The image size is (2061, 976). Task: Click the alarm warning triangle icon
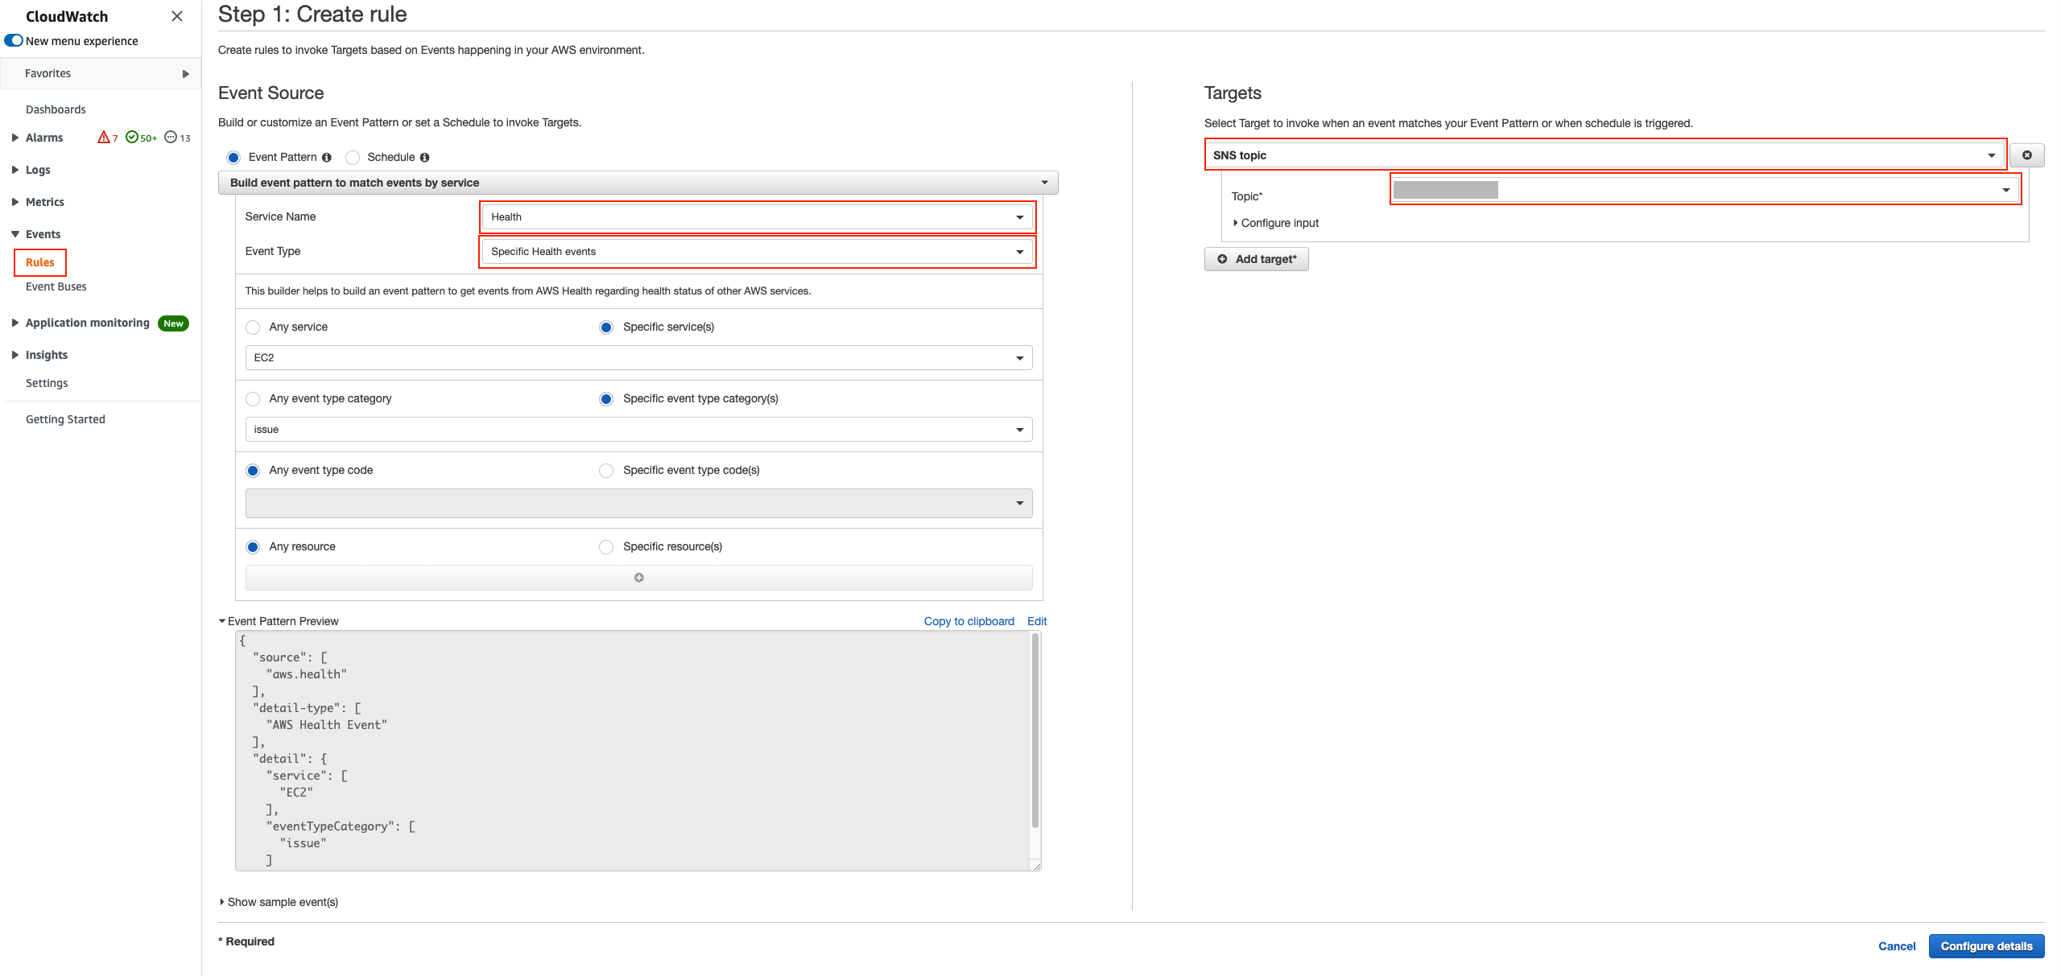103,138
